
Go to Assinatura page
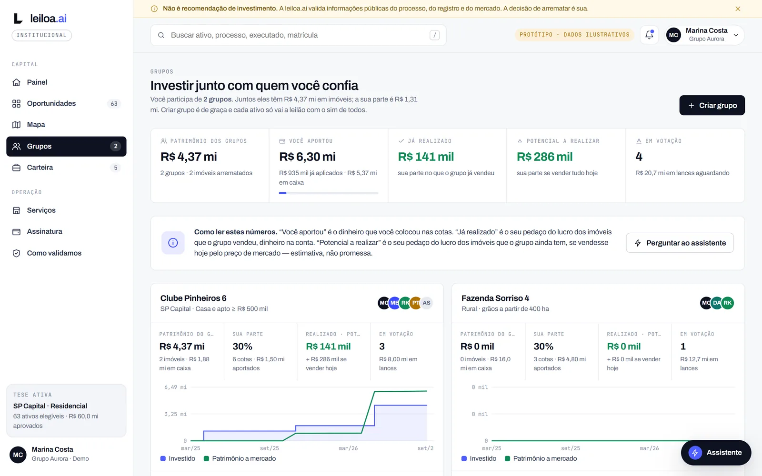(x=66, y=231)
